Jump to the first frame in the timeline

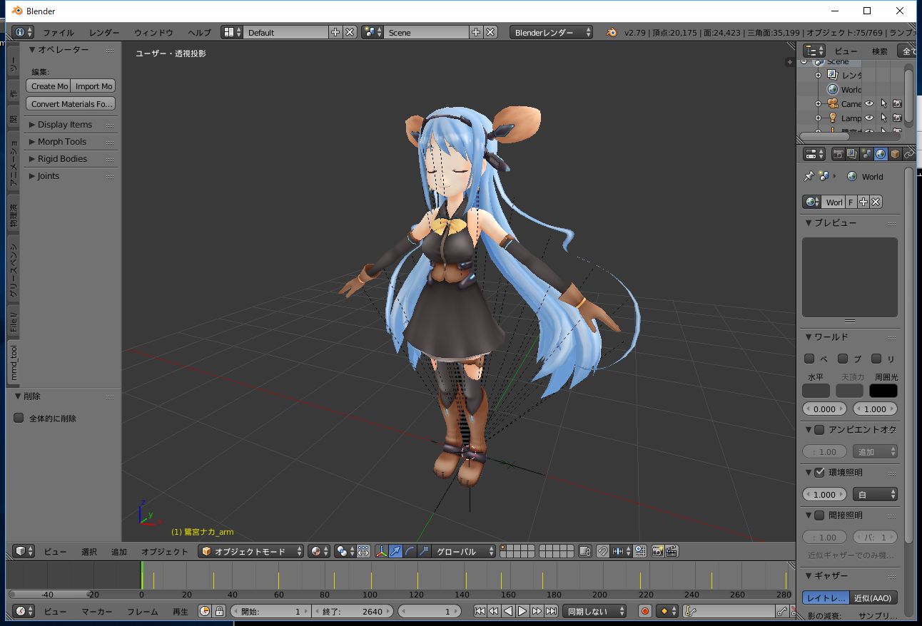click(x=480, y=611)
